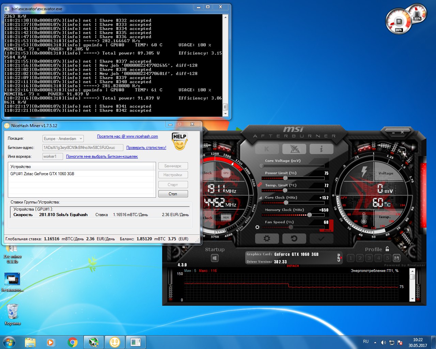This screenshot has width=436, height=349.
Task: Click the Core Clock +152 value
Action: coord(324,198)
